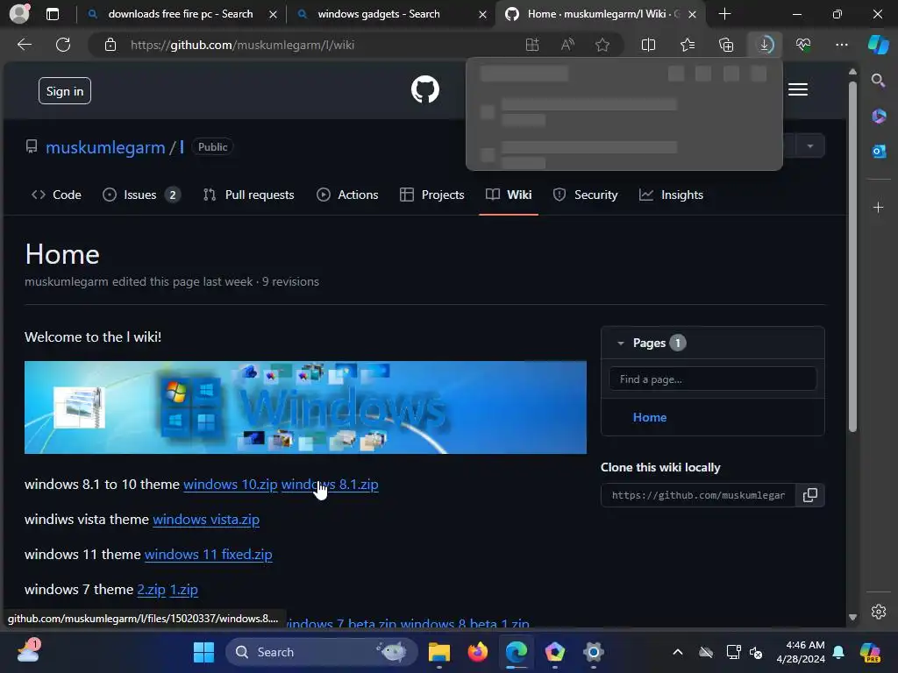Click the page vertical scrollbar
Screen dimensions: 898x673
pyautogui.click(x=852, y=258)
